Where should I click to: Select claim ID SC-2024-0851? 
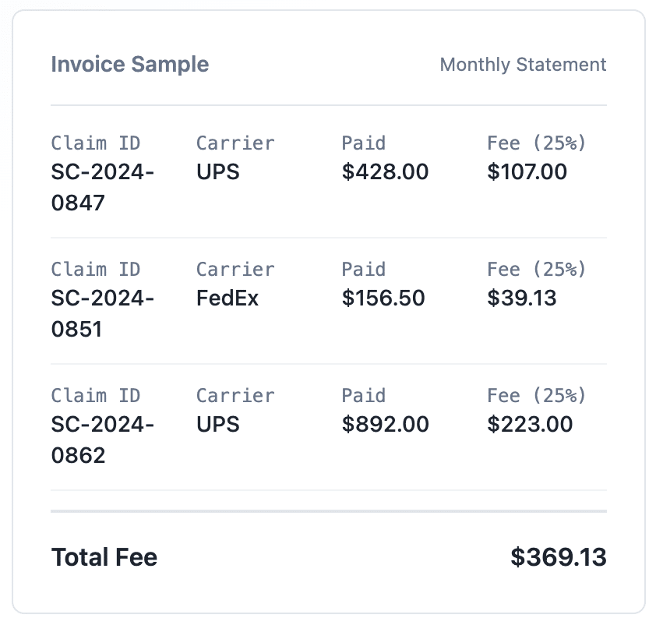(102, 313)
